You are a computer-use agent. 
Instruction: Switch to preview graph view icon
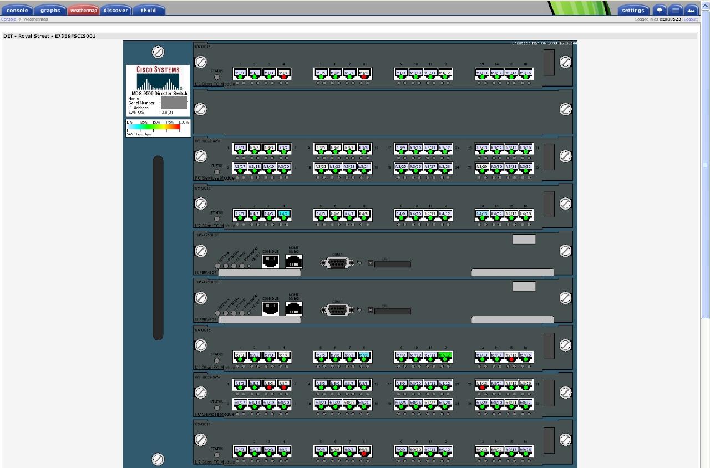pos(691,10)
